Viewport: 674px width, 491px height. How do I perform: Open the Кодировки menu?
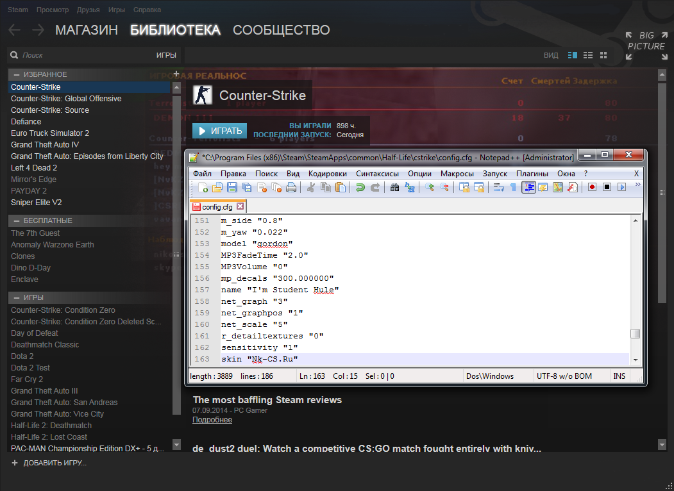click(x=328, y=174)
